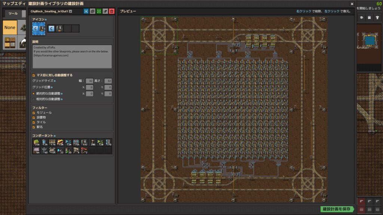Click the blueprint preview image
383x215 pixels.
234,109
